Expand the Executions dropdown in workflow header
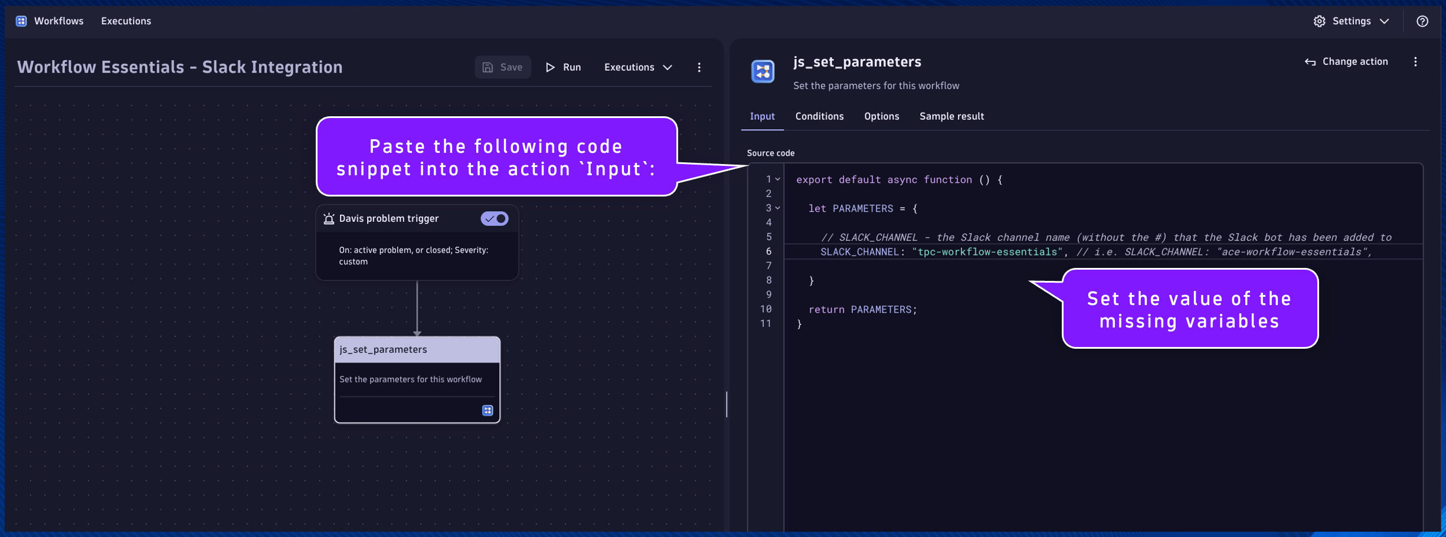 638,67
